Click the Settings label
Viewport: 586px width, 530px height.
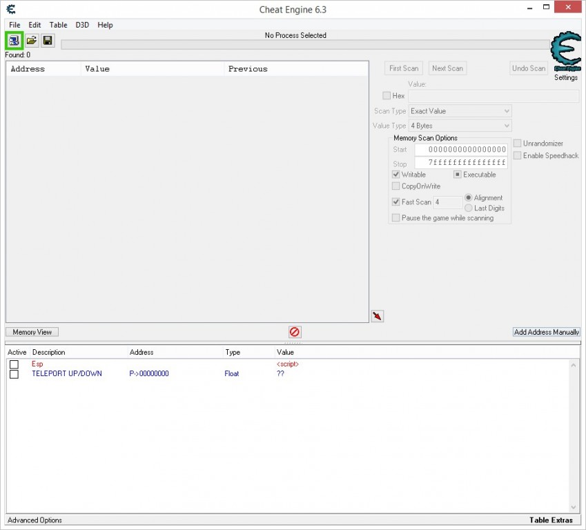tap(566, 77)
